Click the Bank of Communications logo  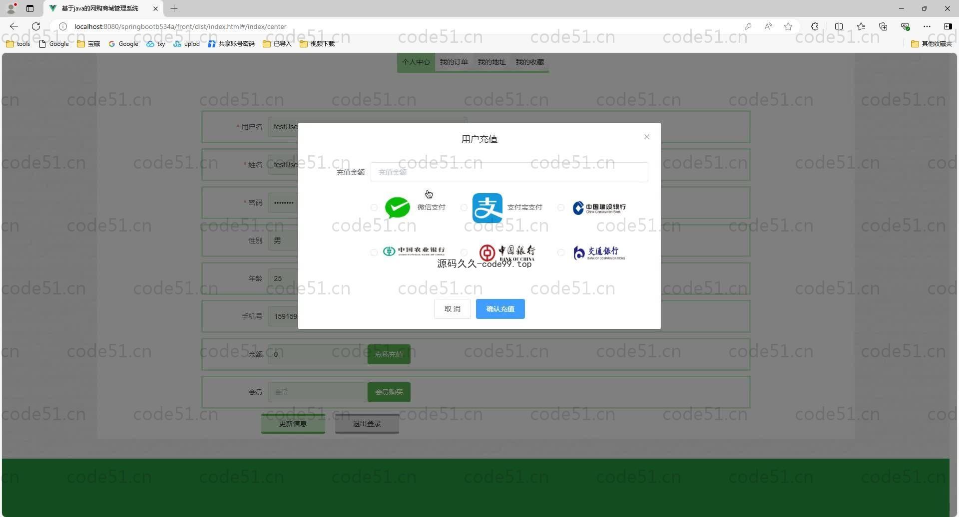pyautogui.click(x=599, y=253)
